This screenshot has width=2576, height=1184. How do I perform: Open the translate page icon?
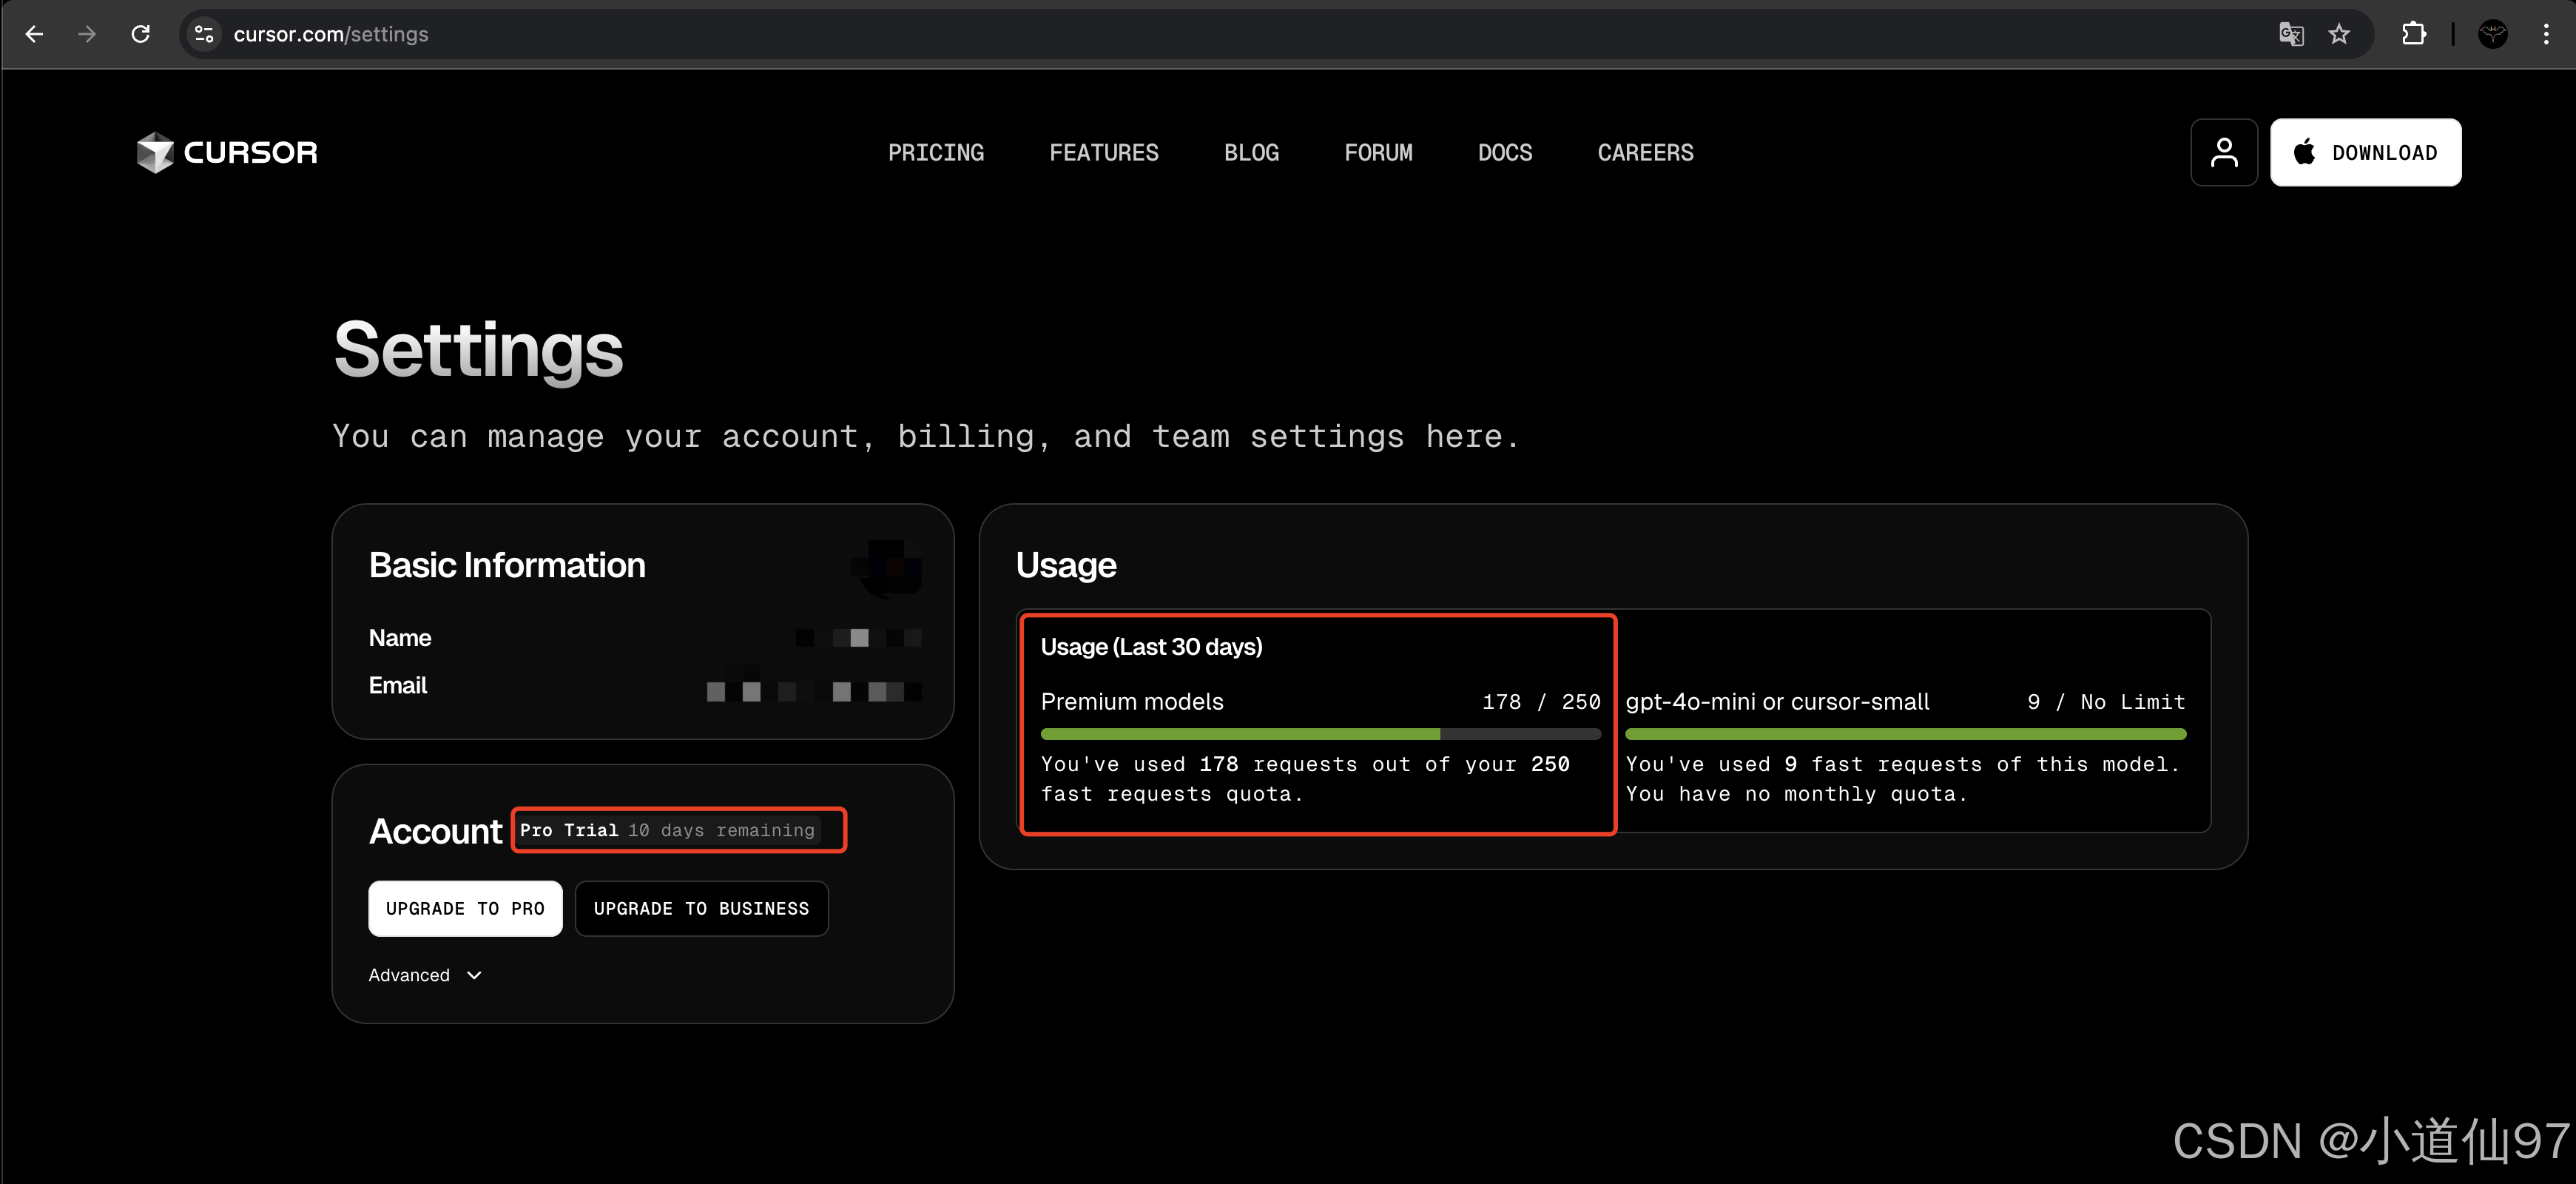(2291, 34)
